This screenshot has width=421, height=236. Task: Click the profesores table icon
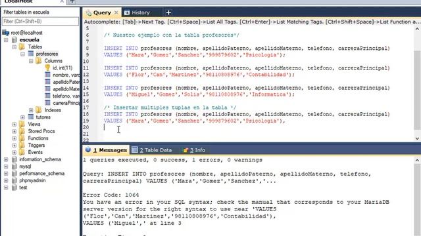pos(31,54)
